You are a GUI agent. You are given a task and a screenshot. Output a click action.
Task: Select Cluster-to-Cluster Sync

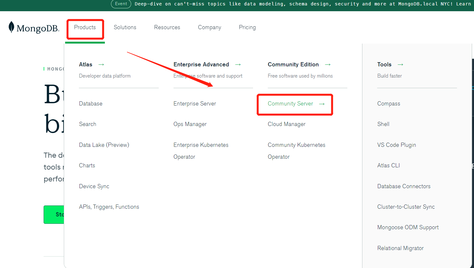406,207
